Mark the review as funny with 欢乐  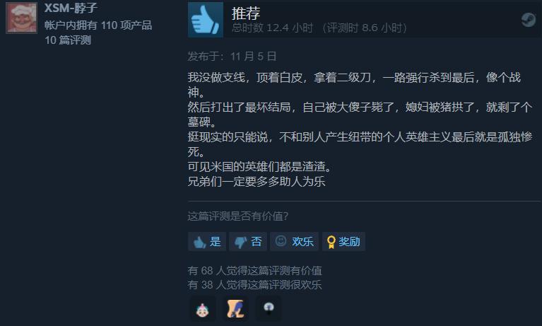coord(294,242)
